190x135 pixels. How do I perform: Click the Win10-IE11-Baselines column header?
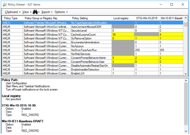pyautogui.click(x=171, y=18)
